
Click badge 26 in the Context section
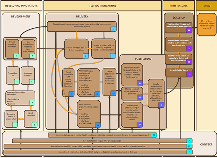click(x=189, y=152)
